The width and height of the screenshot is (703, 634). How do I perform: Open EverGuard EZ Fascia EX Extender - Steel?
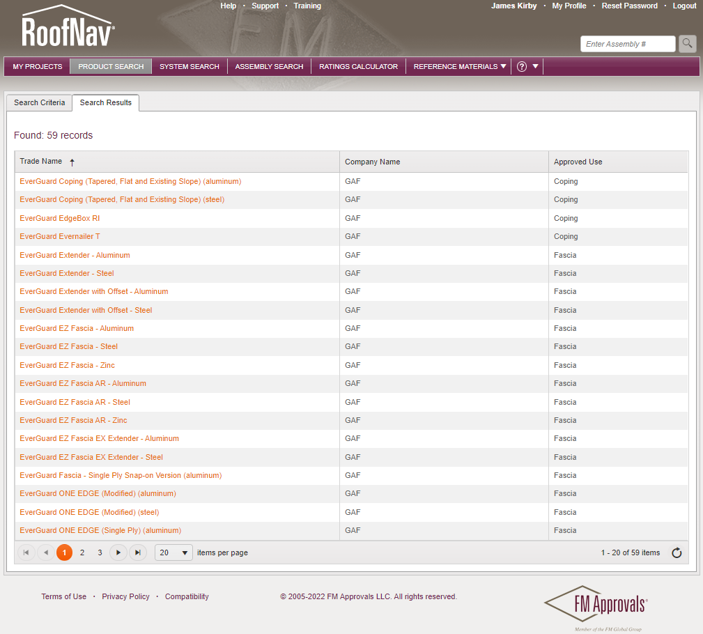tap(91, 457)
